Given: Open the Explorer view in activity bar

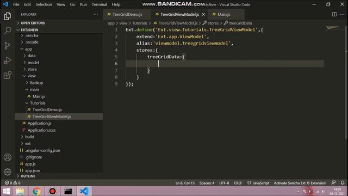Looking at the screenshot, I should click(x=7, y=16).
